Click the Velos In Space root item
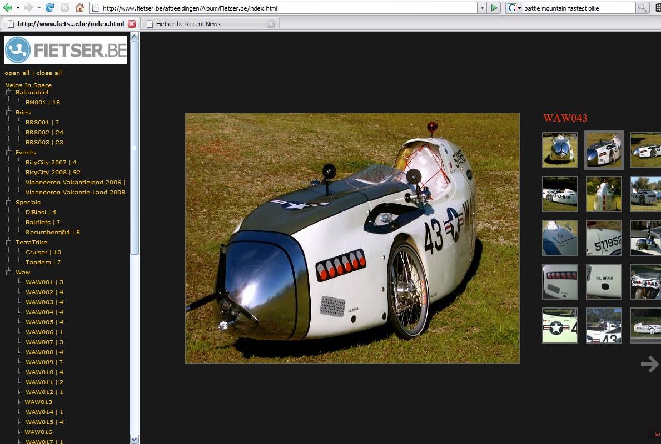Screen dimensions: 661x444 click(28, 85)
